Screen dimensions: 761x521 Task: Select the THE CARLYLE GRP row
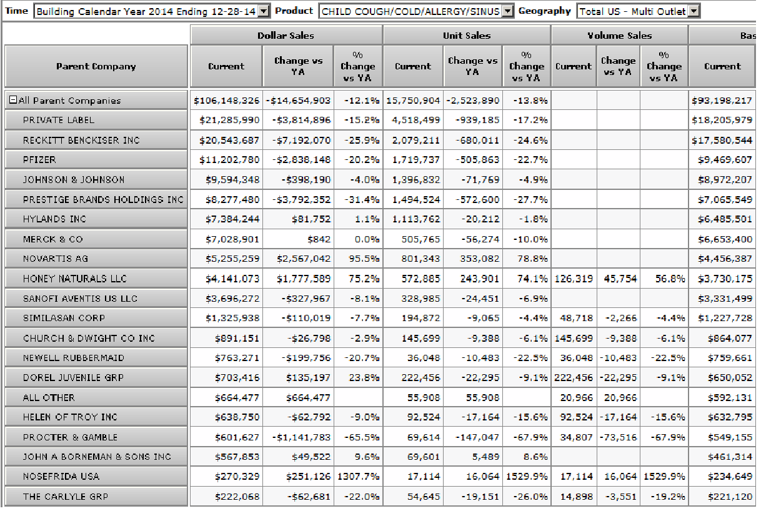coord(66,497)
